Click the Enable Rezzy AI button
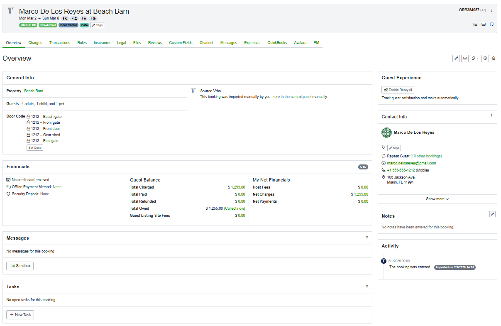The height and width of the screenshot is (326, 501). point(397,89)
